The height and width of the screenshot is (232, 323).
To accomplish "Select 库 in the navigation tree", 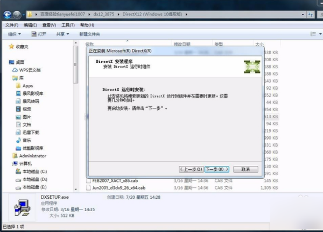I will (x=21, y=78).
